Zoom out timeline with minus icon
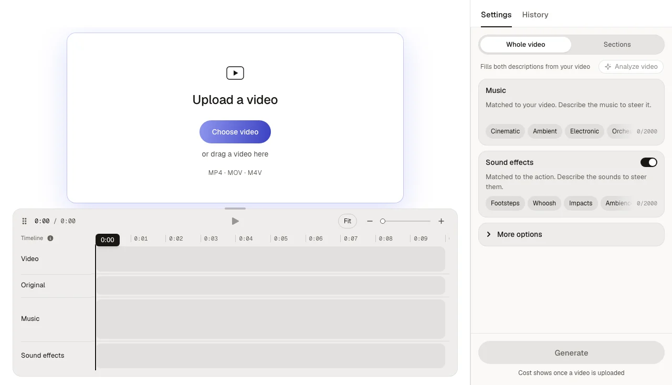Screen dimensions: 672x385 [370, 221]
